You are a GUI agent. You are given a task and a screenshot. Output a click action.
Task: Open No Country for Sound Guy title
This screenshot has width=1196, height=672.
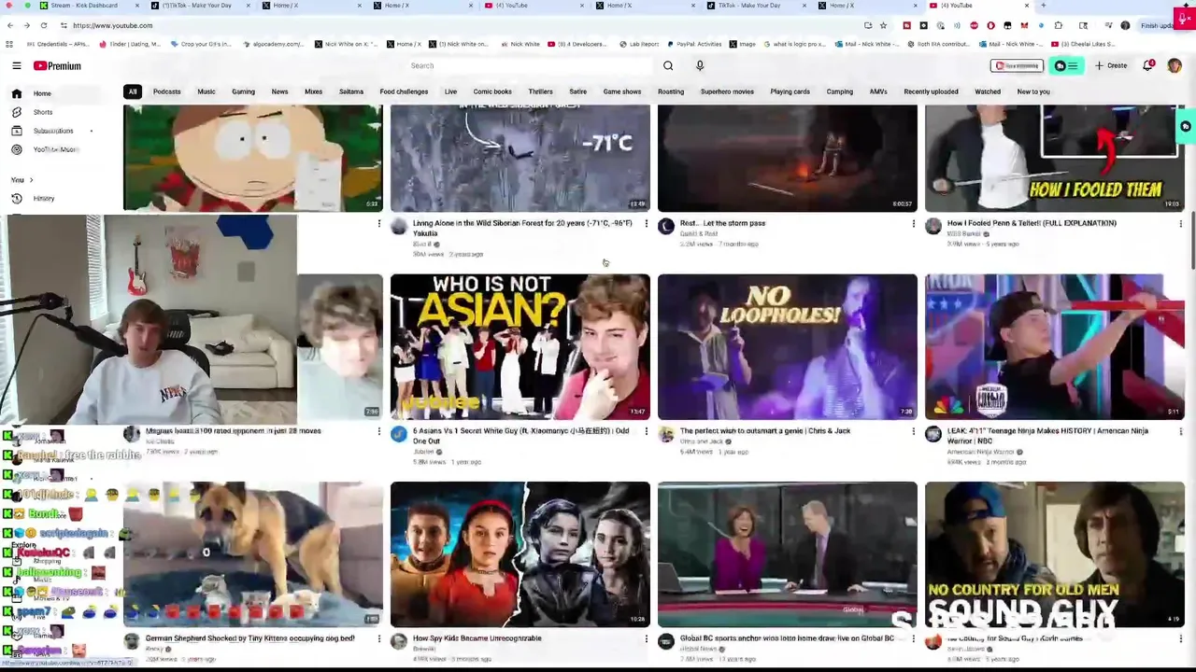pos(1015,638)
